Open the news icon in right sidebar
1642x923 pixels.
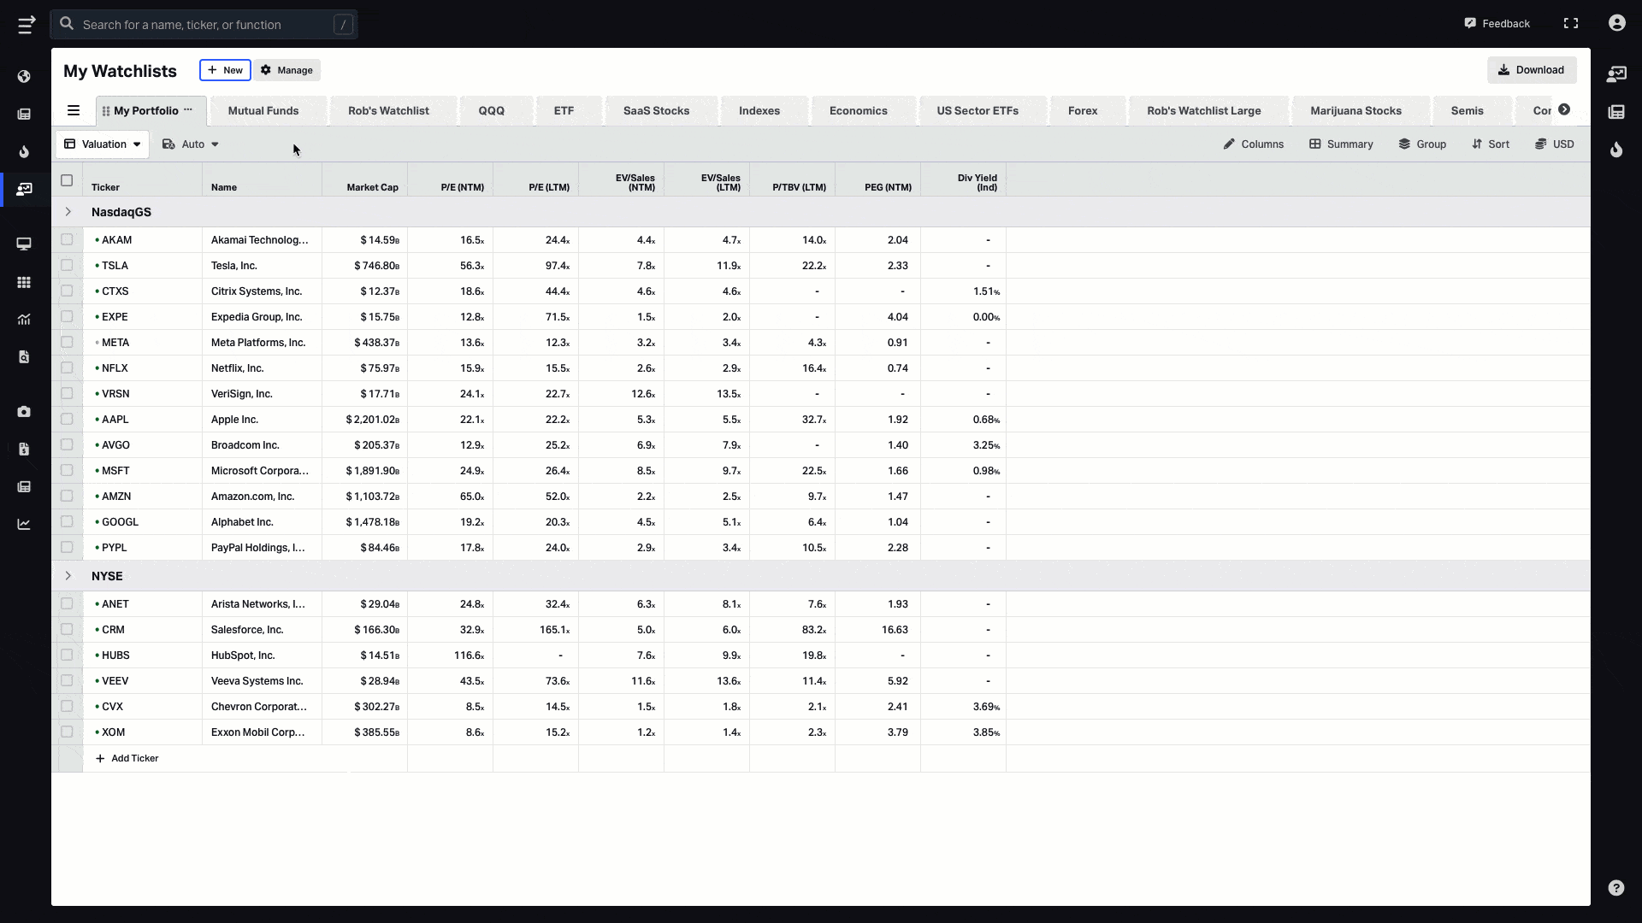pyautogui.click(x=1615, y=112)
